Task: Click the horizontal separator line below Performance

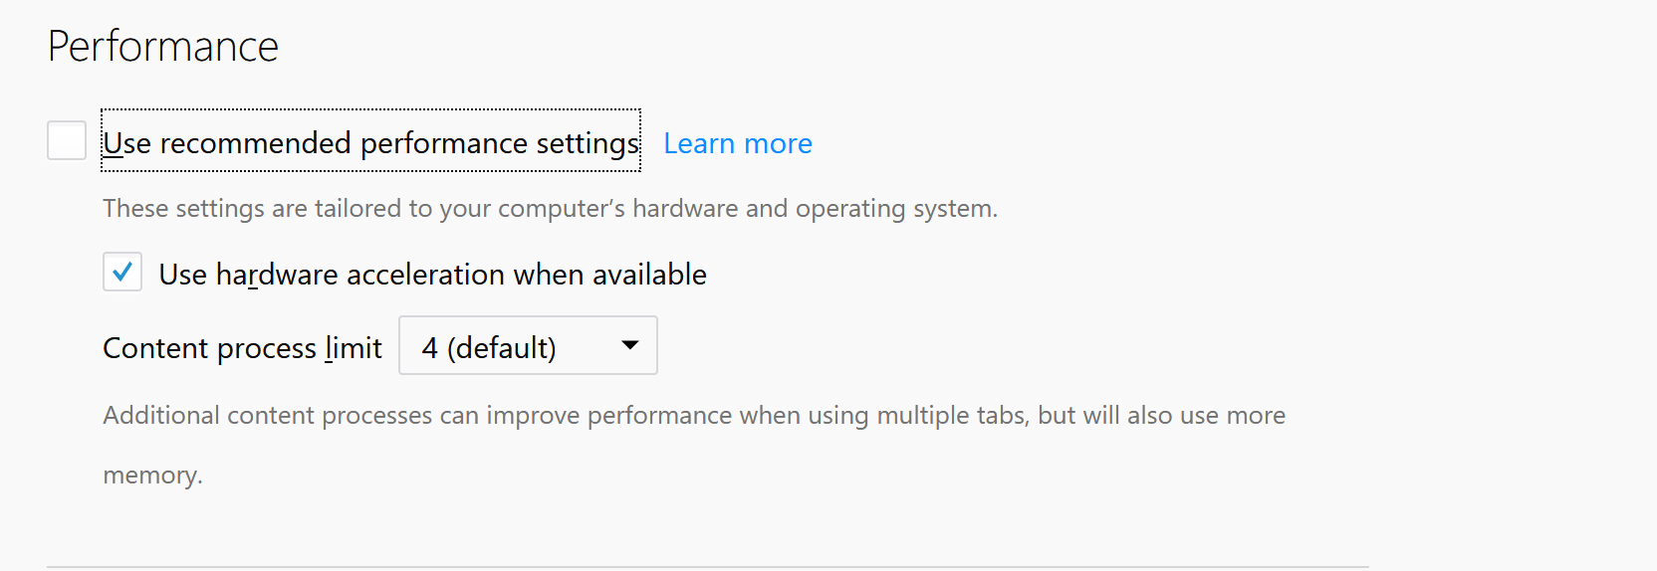Action: (x=707, y=567)
